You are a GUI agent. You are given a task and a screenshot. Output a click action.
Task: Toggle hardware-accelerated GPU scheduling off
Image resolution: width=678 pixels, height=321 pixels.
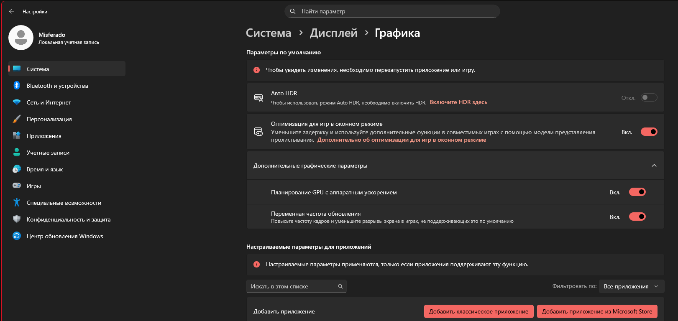[637, 192]
